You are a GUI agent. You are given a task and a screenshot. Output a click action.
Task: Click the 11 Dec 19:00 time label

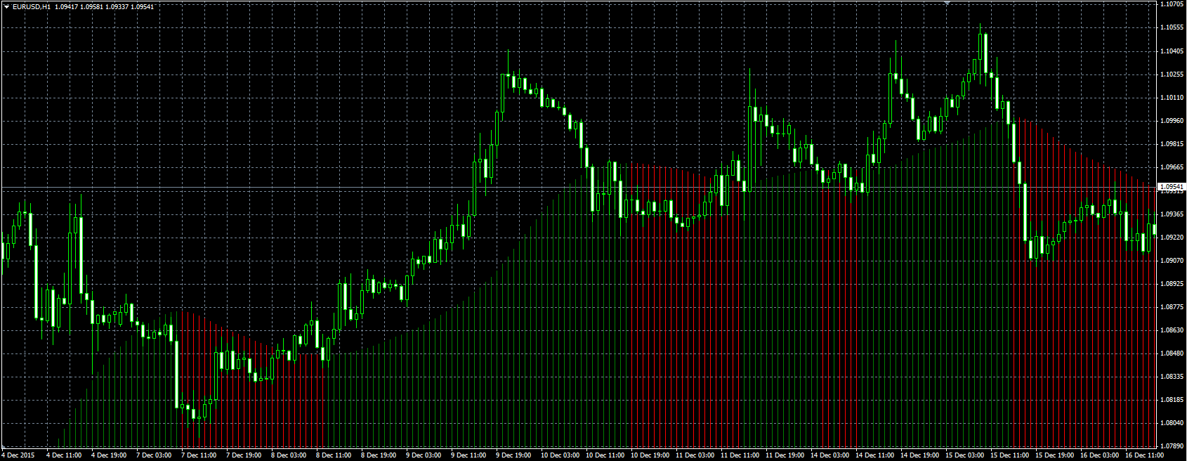[785, 455]
